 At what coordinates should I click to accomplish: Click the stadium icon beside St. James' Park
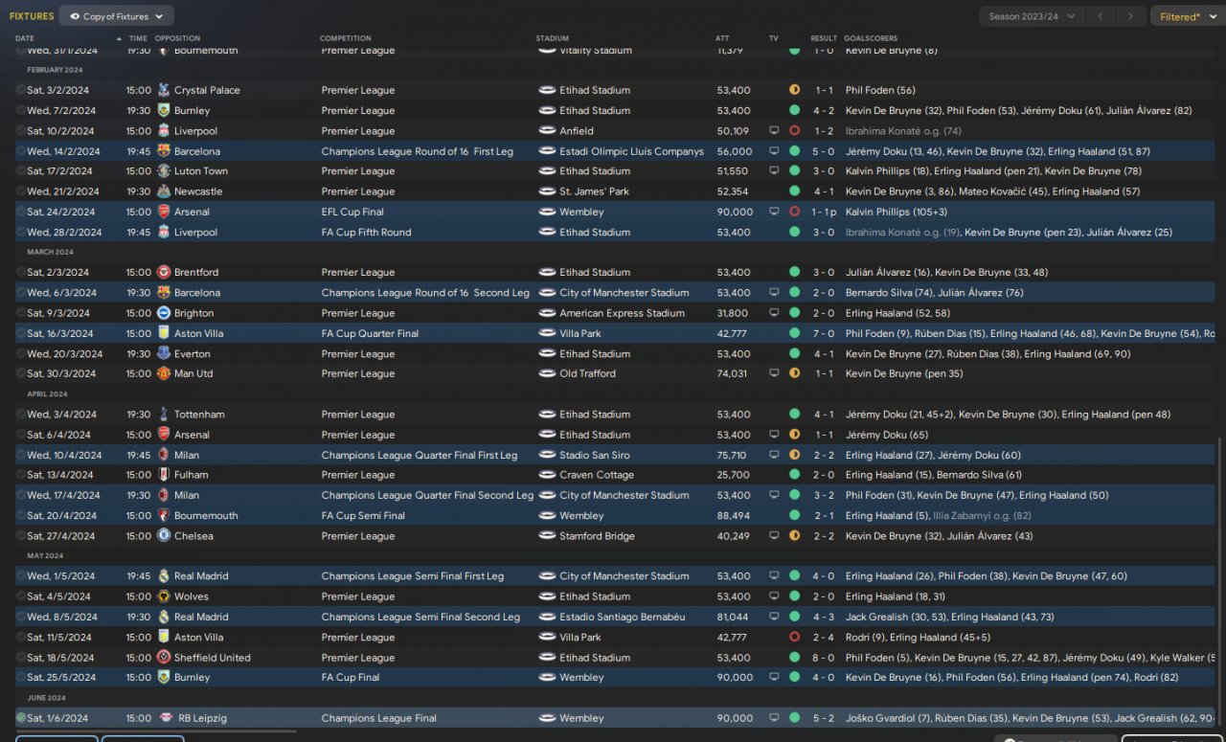click(547, 191)
